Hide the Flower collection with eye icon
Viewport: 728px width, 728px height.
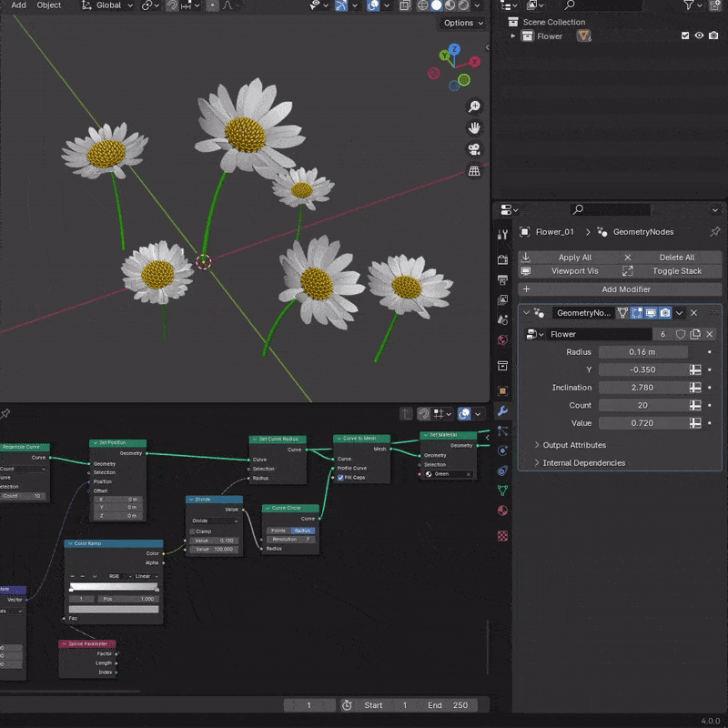[x=699, y=36]
